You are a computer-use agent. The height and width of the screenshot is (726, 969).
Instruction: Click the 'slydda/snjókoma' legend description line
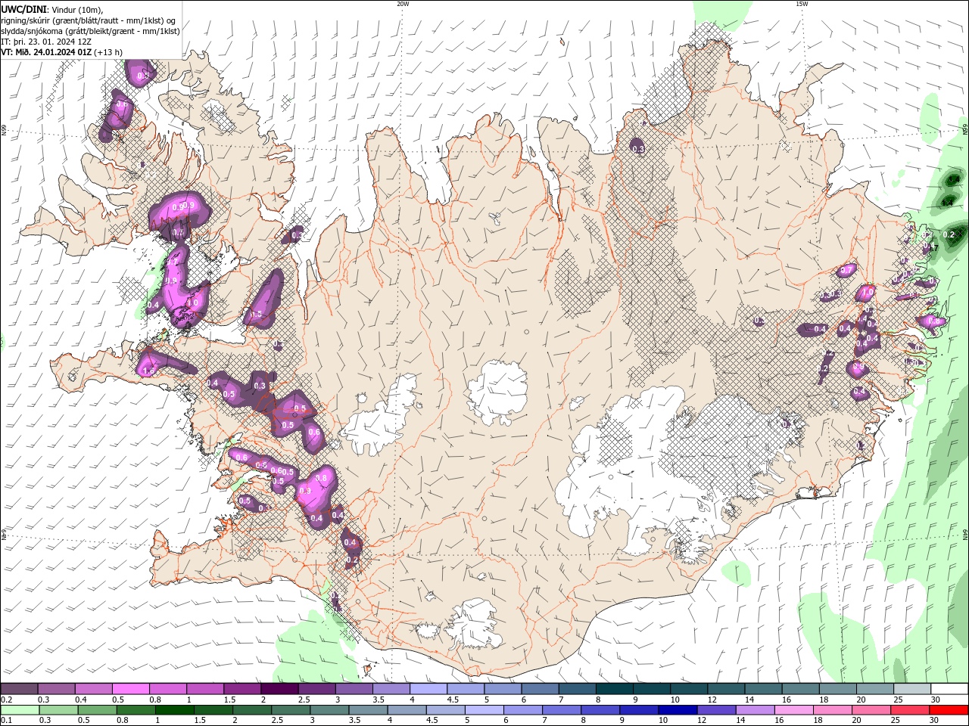(90, 31)
